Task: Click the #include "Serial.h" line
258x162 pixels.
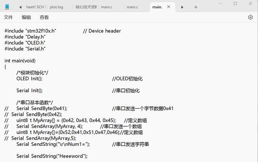Action: pos(25,49)
